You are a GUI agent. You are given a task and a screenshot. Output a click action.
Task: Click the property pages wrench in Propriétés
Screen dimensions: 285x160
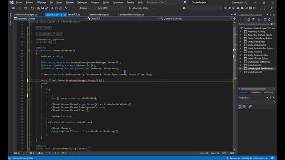[x=250, y=107]
